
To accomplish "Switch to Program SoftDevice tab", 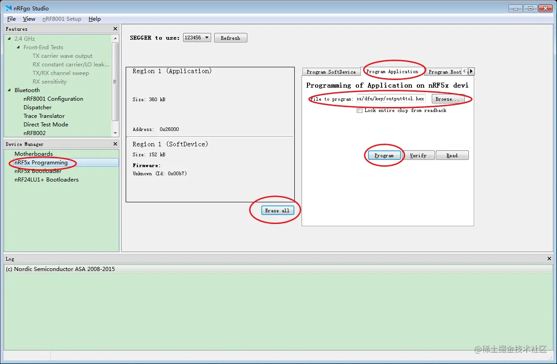I will pyautogui.click(x=331, y=72).
